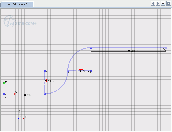Viewport: 172px width, 132px height.
Task: Select the 3D-CAD View 1 tab
Action: (x=16, y=4)
